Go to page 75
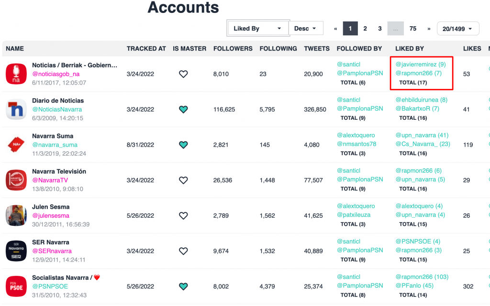 click(413, 28)
